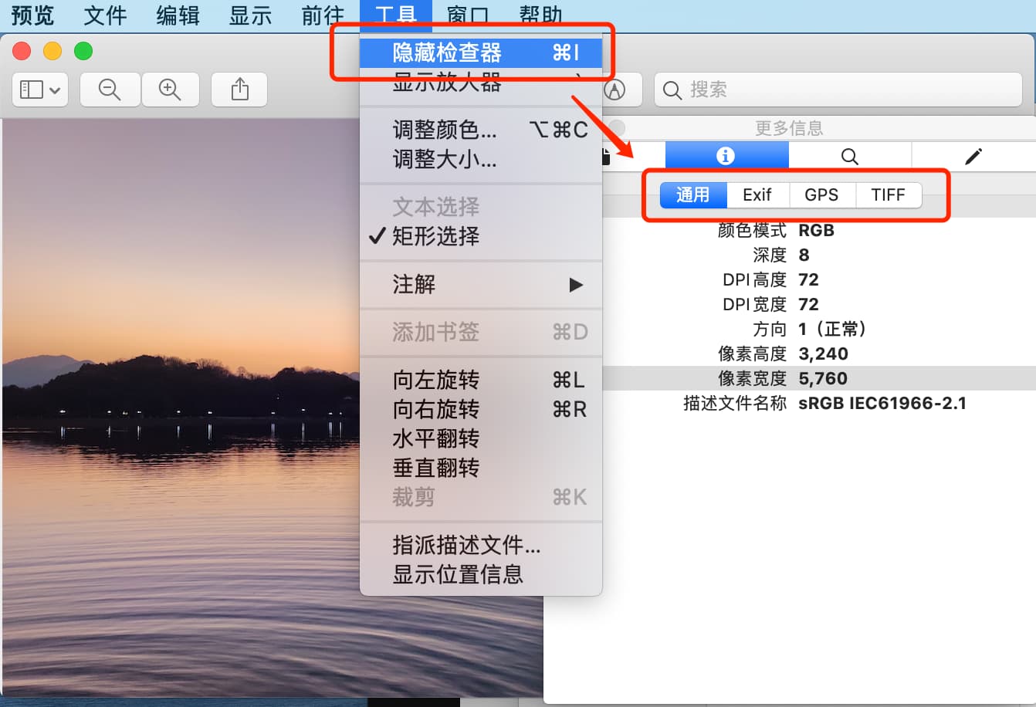Select the info tab icon in inspector

(726, 156)
